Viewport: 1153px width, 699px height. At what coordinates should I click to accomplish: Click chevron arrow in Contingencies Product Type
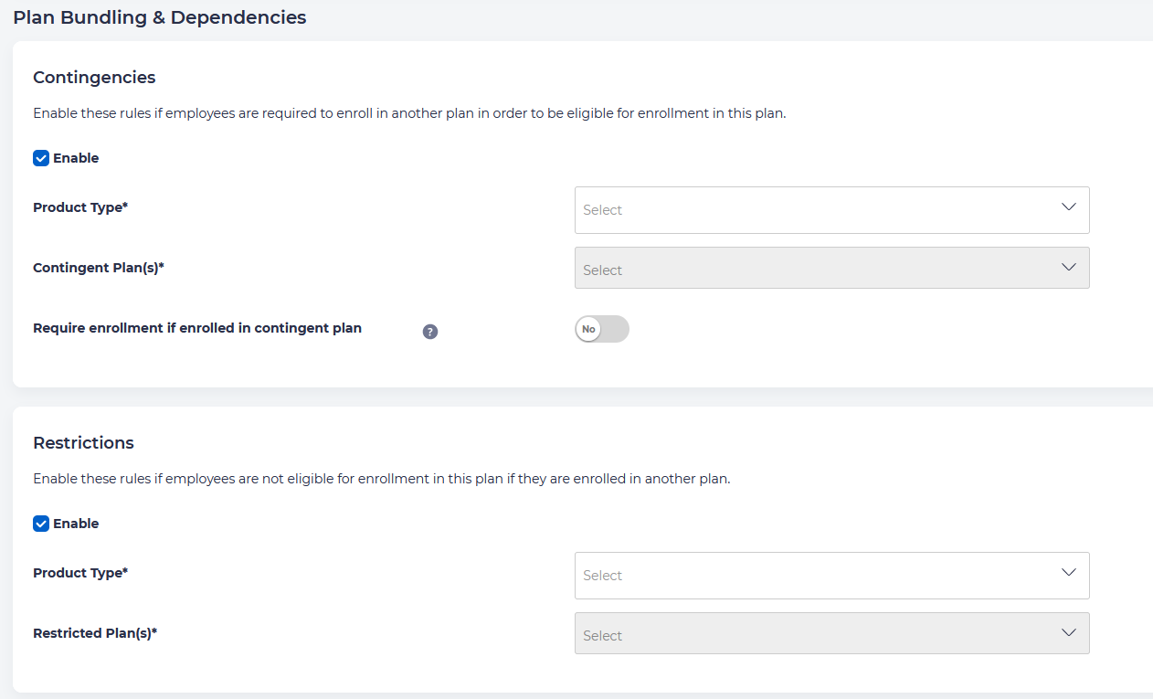(1069, 207)
